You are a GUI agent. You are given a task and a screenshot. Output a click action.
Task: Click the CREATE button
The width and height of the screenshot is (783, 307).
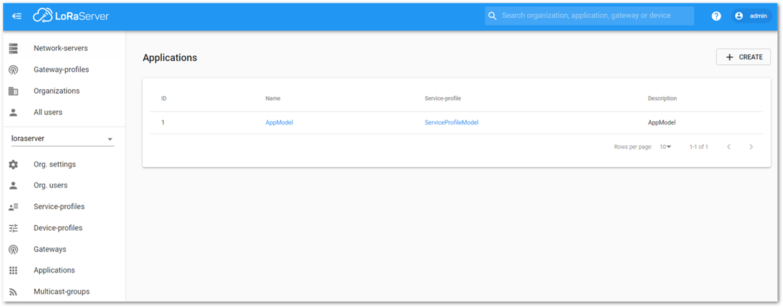coord(743,57)
